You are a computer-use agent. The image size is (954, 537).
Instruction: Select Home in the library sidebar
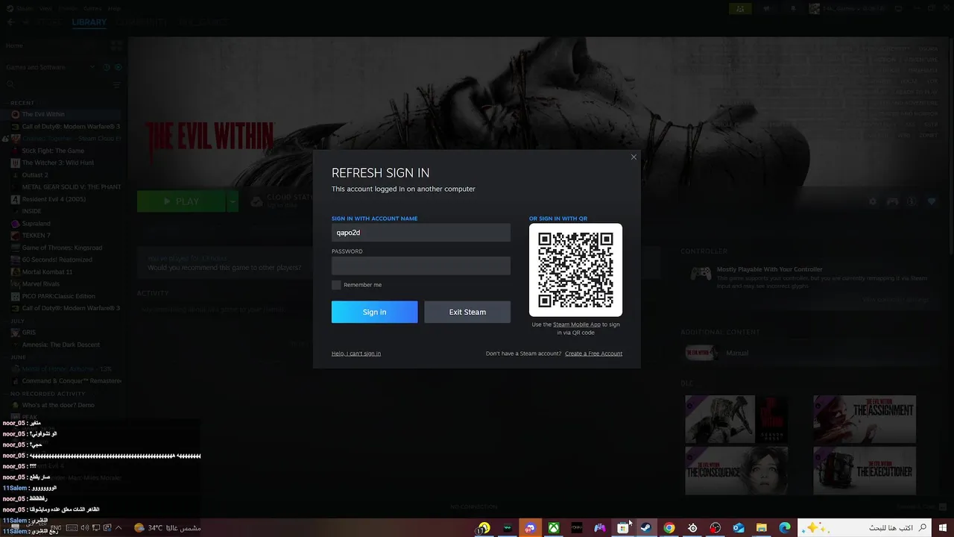coord(15,45)
